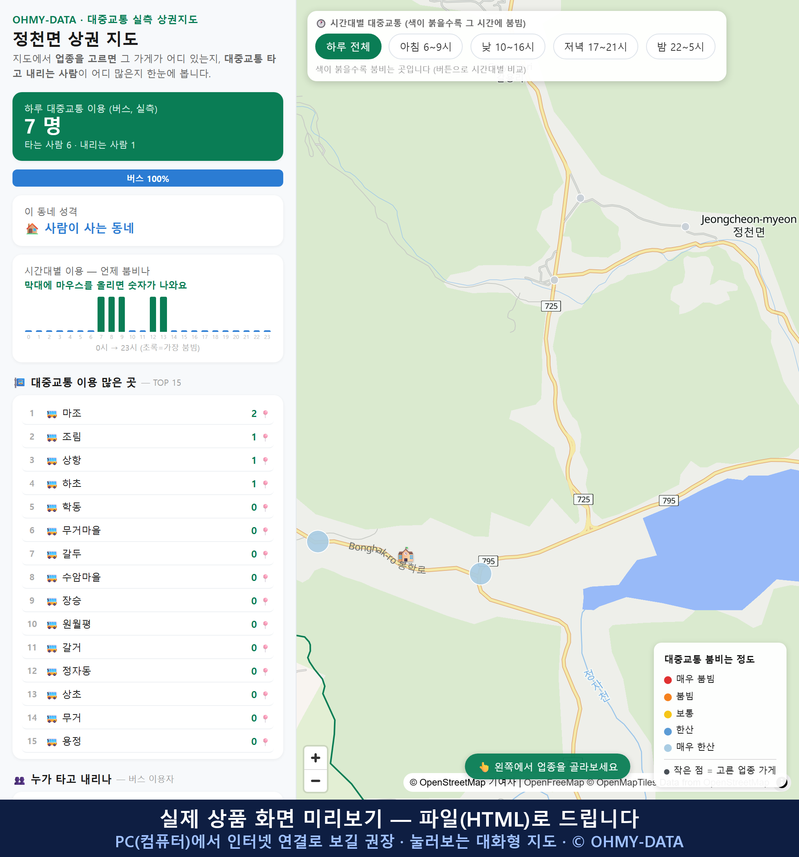Click the bus icon beside 마조
This screenshot has width=799, height=857.
[51, 414]
